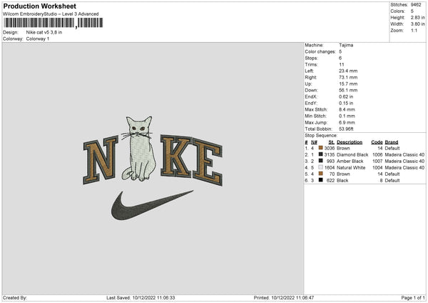Select the brown swatch with 70 stitches

[x=321, y=174]
